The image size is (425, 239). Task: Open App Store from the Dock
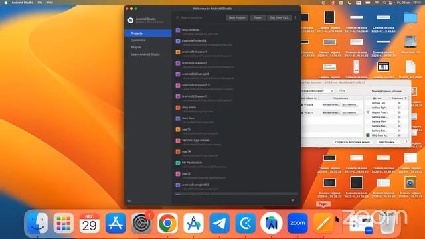click(116, 223)
